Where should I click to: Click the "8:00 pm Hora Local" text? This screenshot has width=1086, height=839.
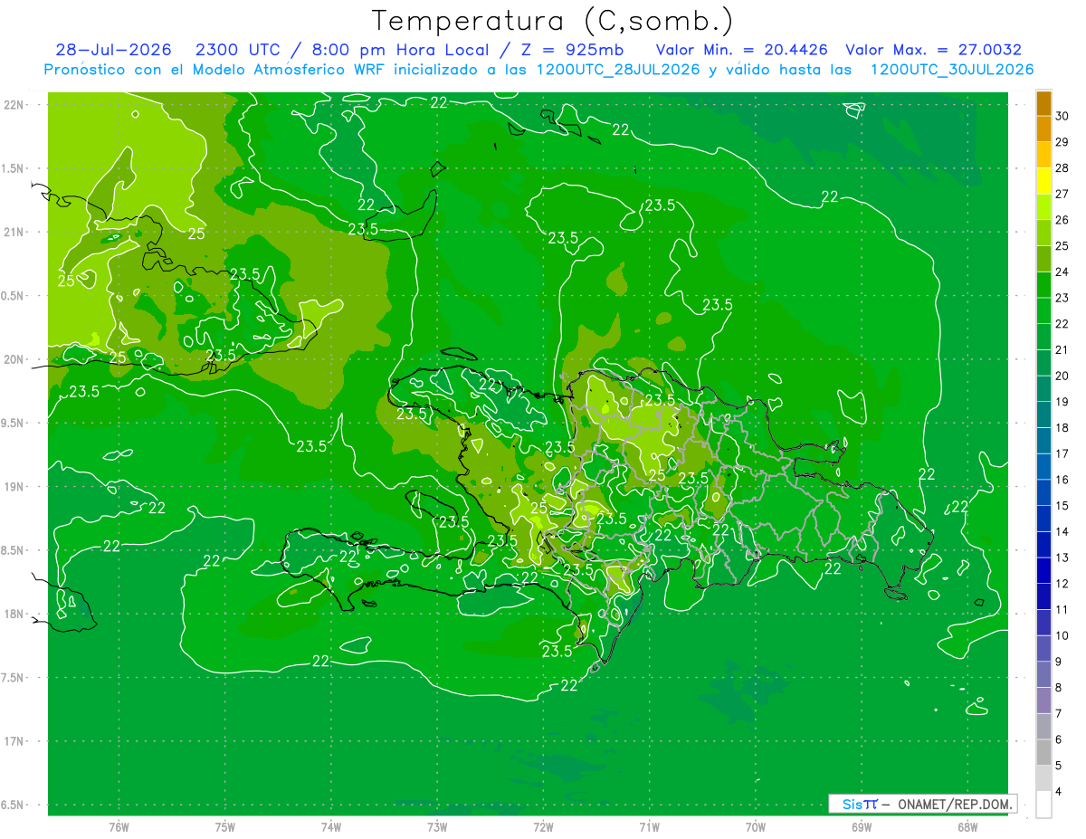(398, 50)
